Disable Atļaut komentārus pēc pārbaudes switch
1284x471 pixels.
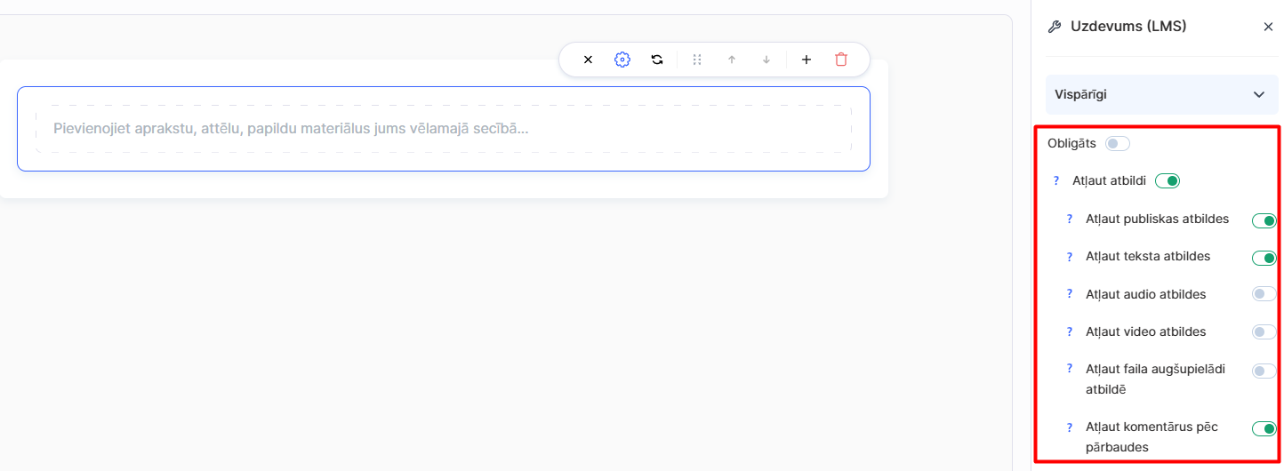coord(1264,429)
